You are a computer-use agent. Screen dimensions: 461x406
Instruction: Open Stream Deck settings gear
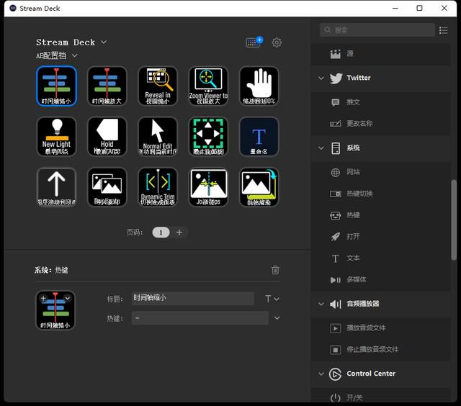277,42
